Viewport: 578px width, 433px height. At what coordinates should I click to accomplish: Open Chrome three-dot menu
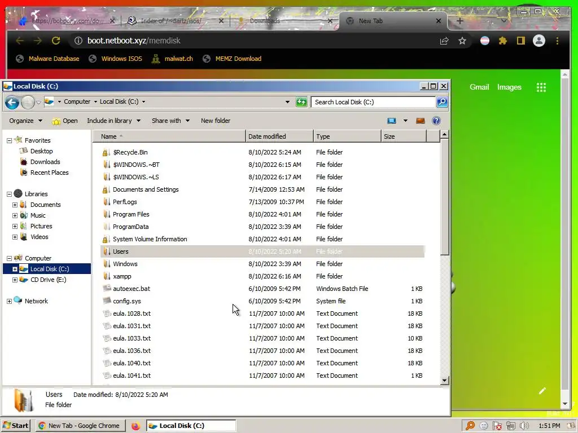[x=557, y=41]
